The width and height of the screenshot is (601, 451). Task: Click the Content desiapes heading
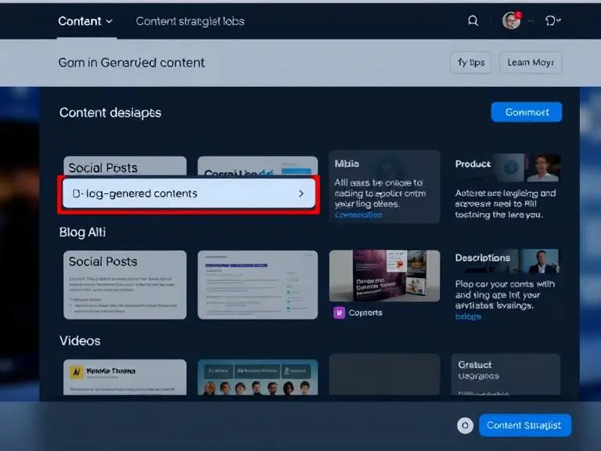(110, 113)
